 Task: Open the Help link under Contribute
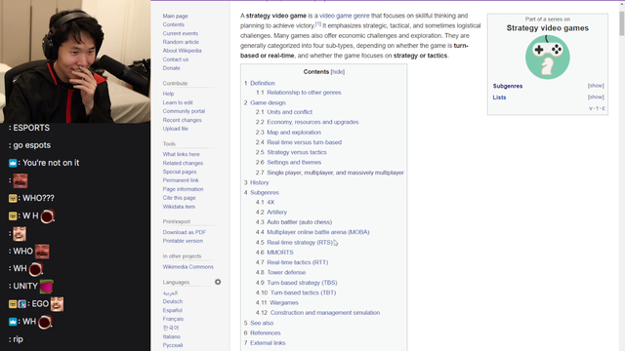pos(168,94)
